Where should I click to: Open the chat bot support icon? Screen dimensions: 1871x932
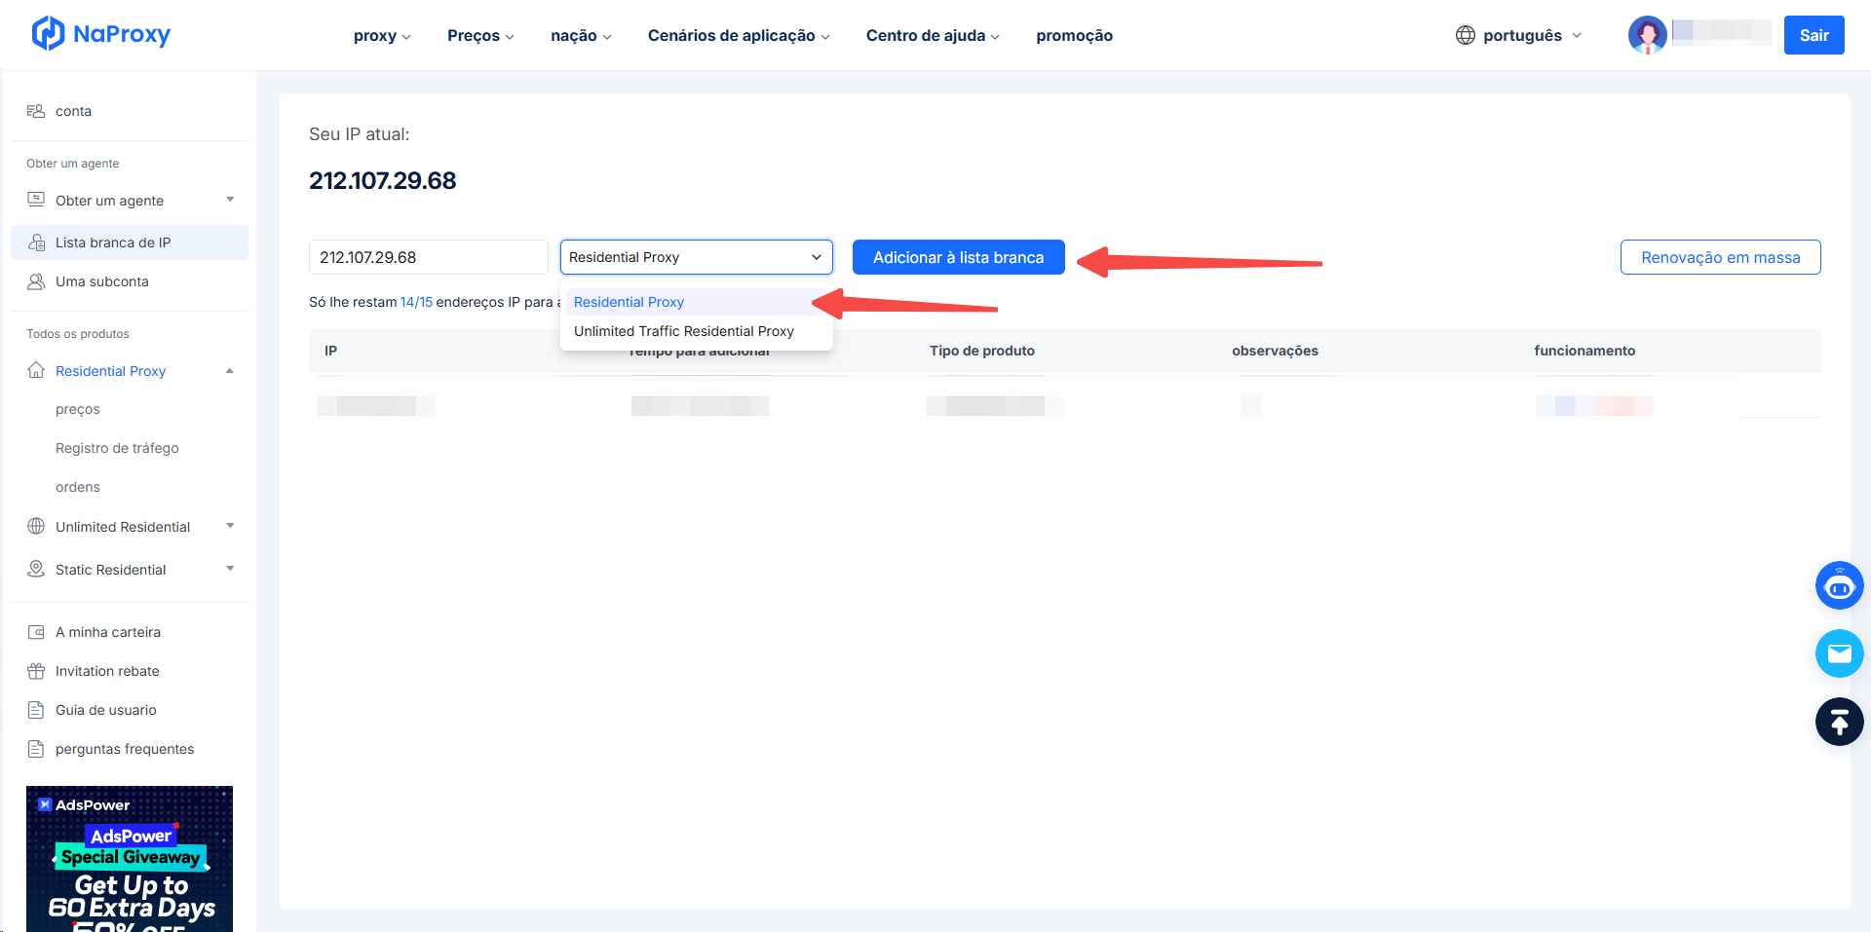[1840, 585]
